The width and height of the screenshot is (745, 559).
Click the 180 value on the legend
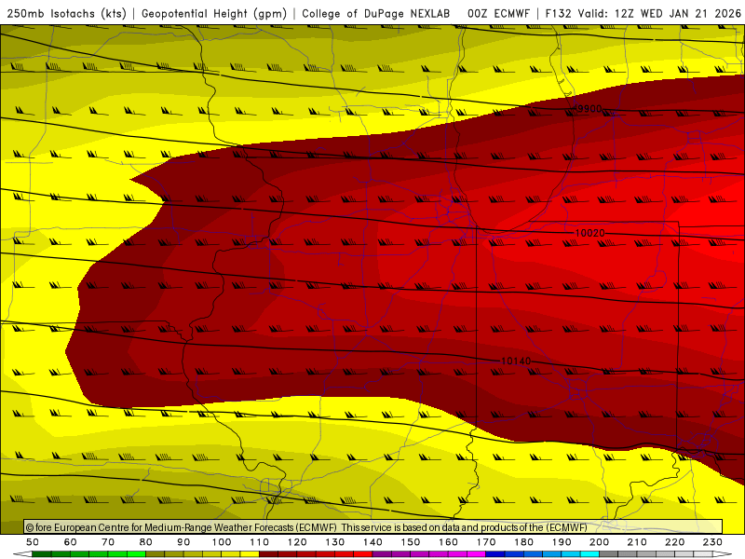[x=523, y=542]
